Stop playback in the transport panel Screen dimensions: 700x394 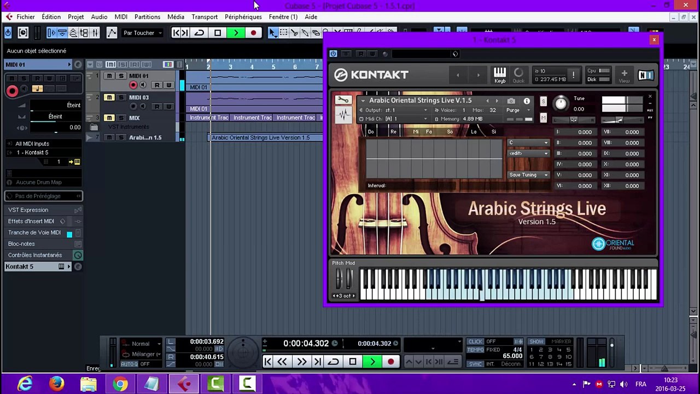(353, 362)
